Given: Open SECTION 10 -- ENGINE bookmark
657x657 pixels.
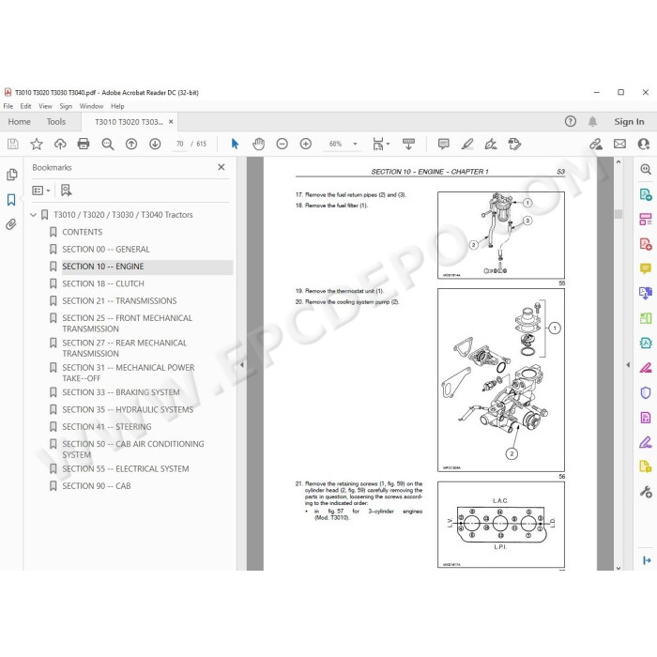Looking at the screenshot, I should [102, 267].
